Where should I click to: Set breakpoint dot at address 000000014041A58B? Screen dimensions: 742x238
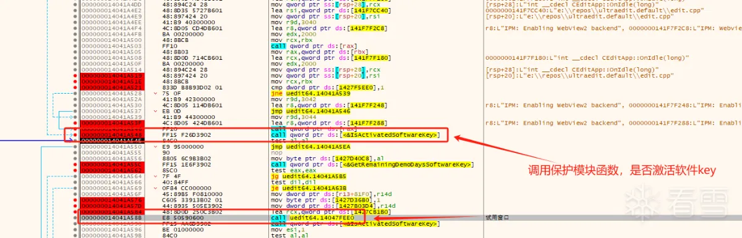tap(75, 217)
